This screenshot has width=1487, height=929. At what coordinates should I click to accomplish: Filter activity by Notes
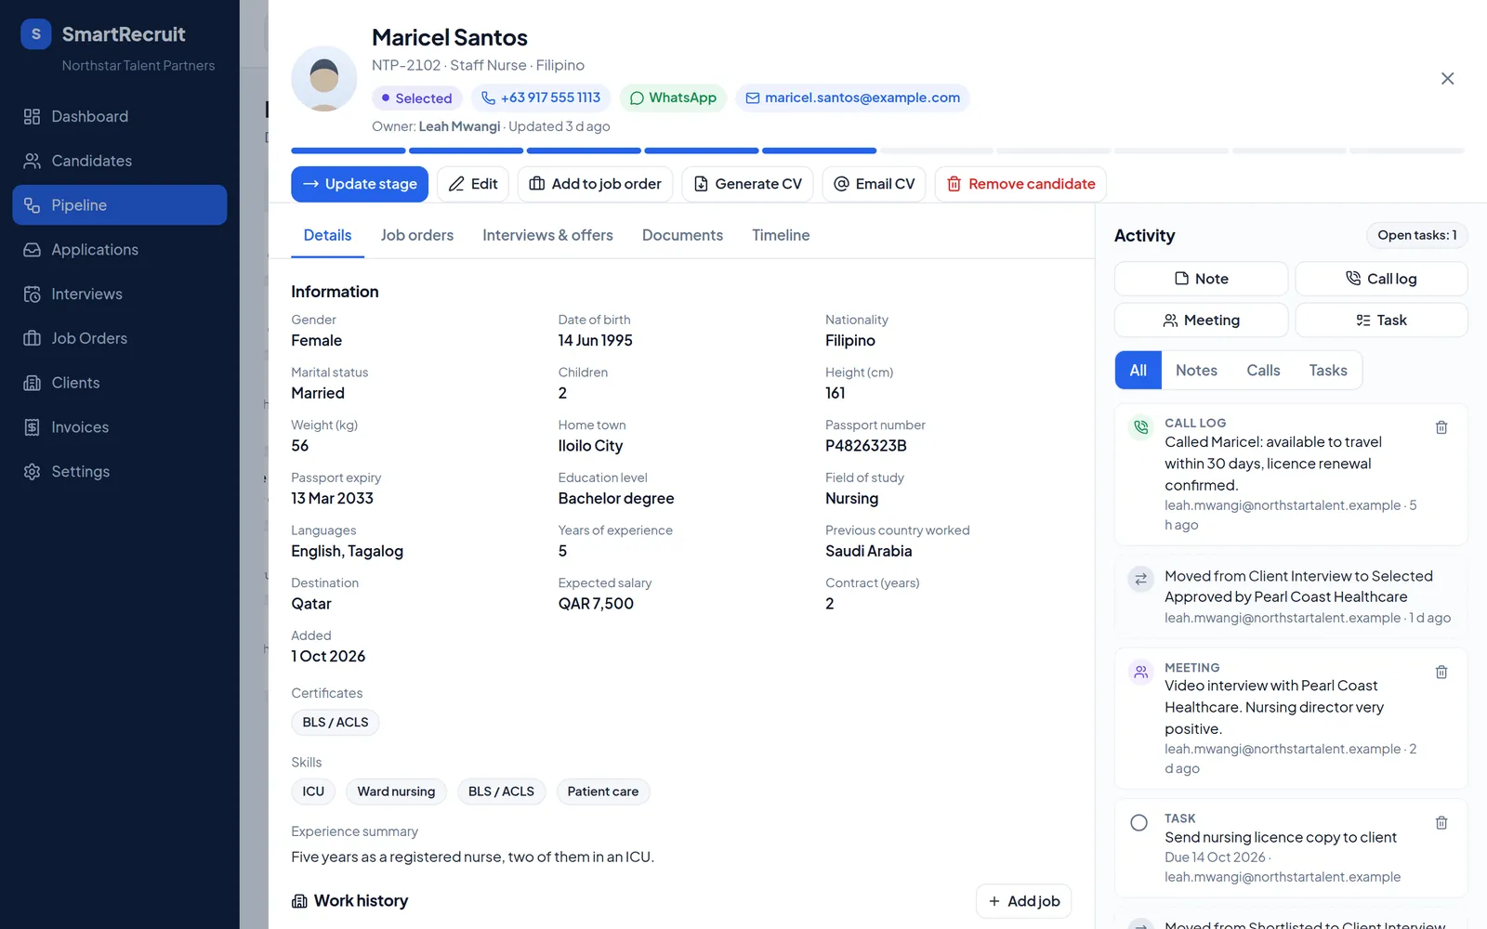point(1196,371)
